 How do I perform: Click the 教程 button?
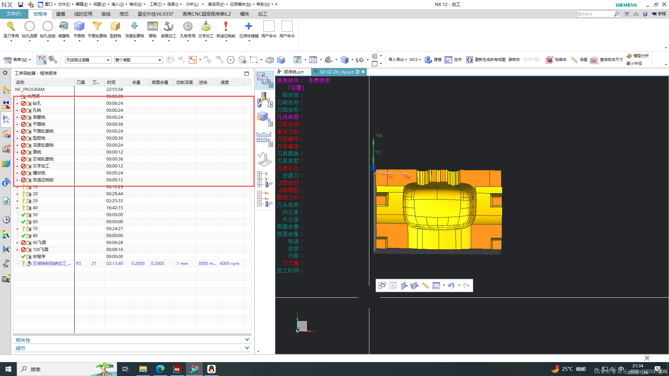pyautogui.click(x=659, y=14)
